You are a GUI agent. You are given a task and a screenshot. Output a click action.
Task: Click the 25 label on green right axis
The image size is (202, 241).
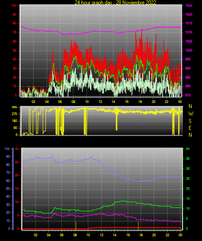click(188, 178)
